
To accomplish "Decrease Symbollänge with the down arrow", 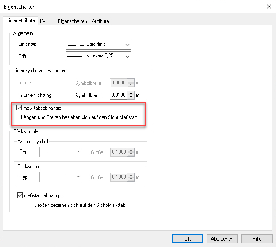I will click(x=131, y=97).
